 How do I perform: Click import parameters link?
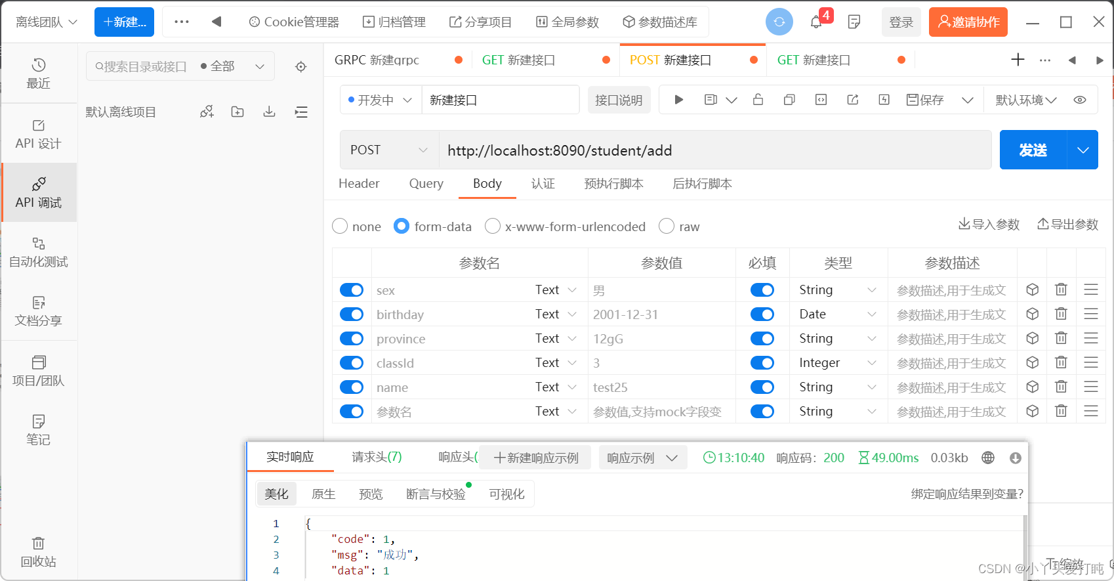(989, 225)
